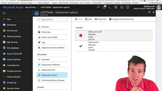Open Diagnose and solve problems
The width and height of the screenshot is (162, 91).
click(52, 48)
